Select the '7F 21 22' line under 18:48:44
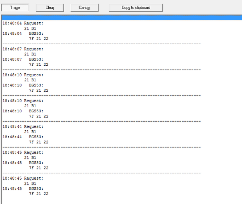This screenshot has width=242, height=204. coord(39,142)
